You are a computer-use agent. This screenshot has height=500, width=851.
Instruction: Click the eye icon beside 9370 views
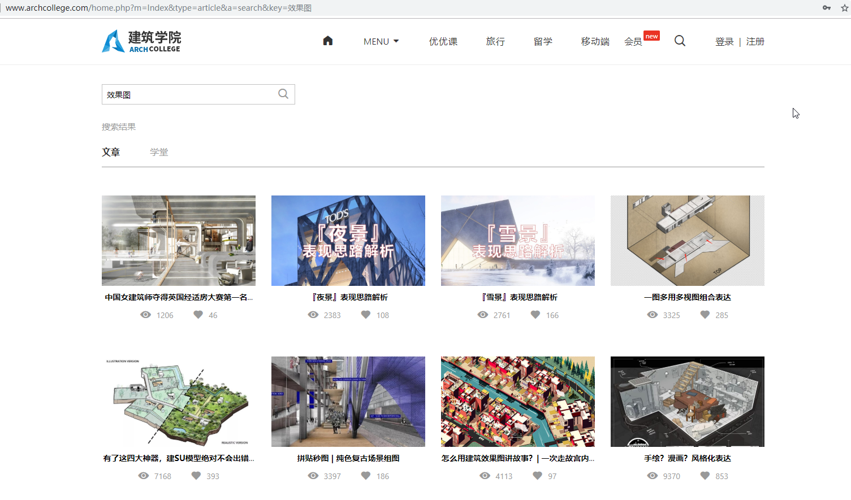(653, 476)
